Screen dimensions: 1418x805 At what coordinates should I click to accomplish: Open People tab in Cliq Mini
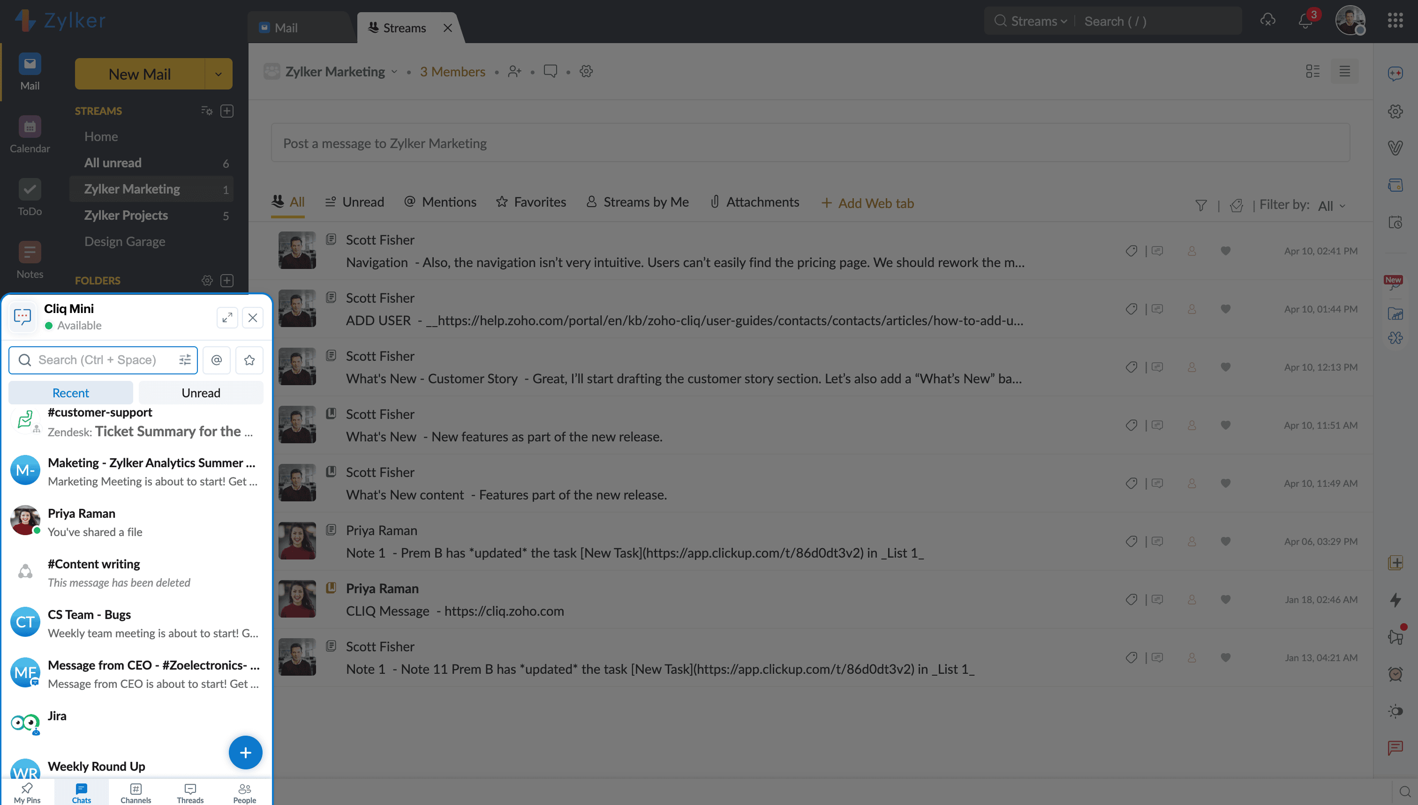(245, 793)
